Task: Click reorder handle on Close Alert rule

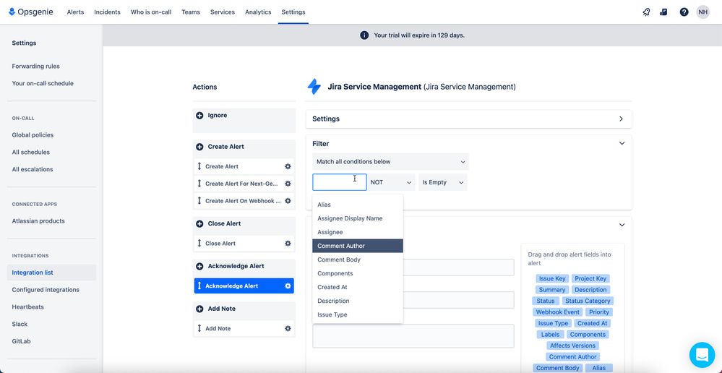Action: tap(199, 243)
